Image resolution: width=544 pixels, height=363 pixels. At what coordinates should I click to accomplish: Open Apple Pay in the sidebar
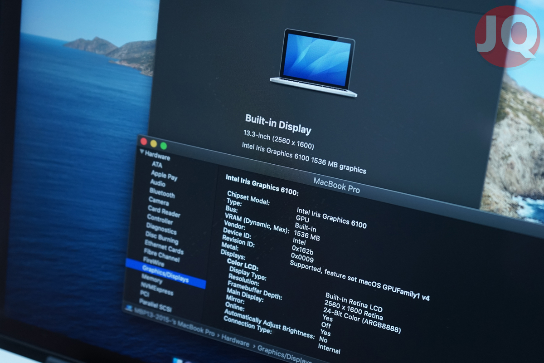click(x=164, y=175)
